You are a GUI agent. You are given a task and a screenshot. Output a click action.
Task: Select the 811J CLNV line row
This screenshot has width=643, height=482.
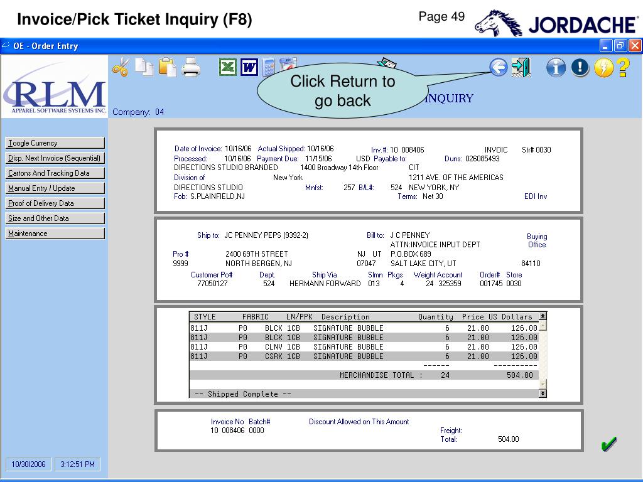click(364, 347)
